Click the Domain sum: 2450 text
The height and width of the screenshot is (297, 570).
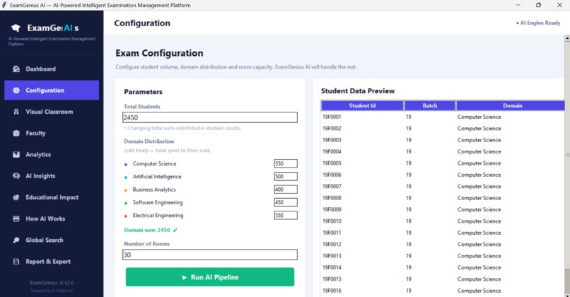(x=147, y=230)
